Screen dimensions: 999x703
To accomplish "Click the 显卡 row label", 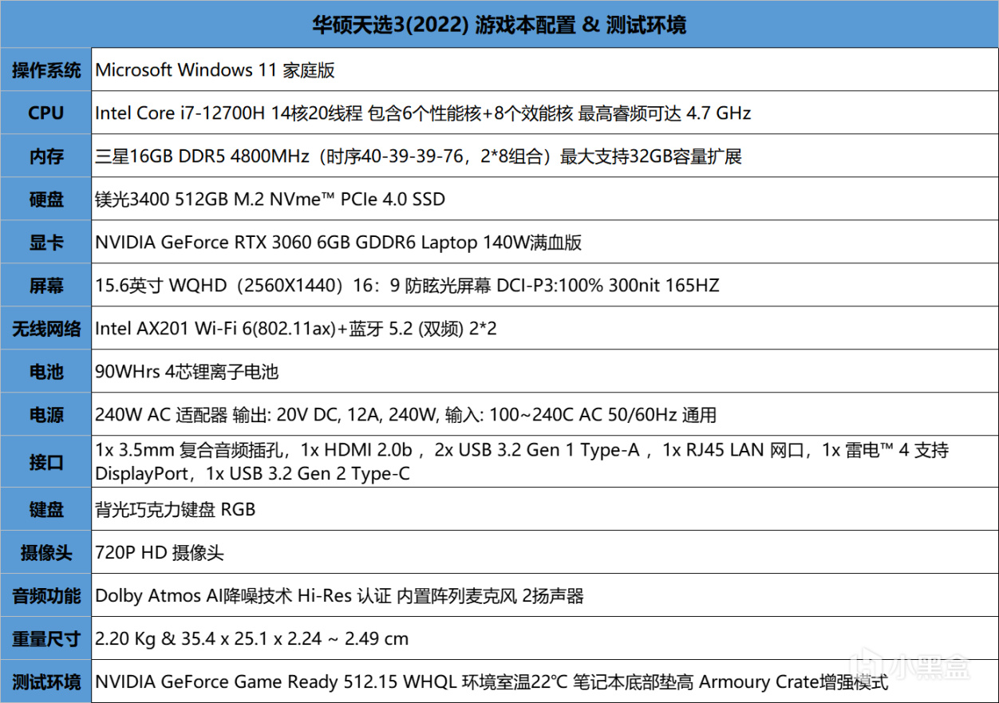I will point(46,243).
